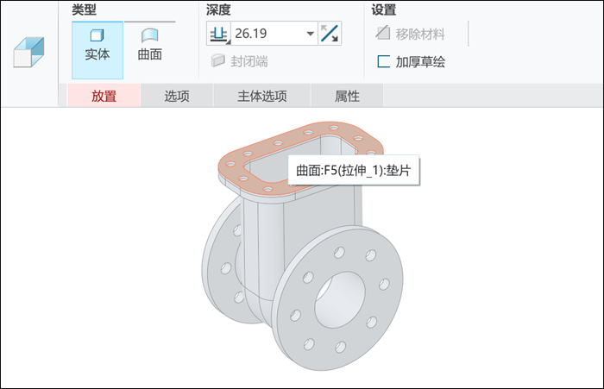Image resolution: width=604 pixels, height=389 pixels.
Task: Expand the depth value dropdown arrow
Action: (311, 34)
